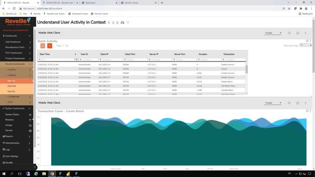Go to previous page of Batch Activity

click(43, 46)
